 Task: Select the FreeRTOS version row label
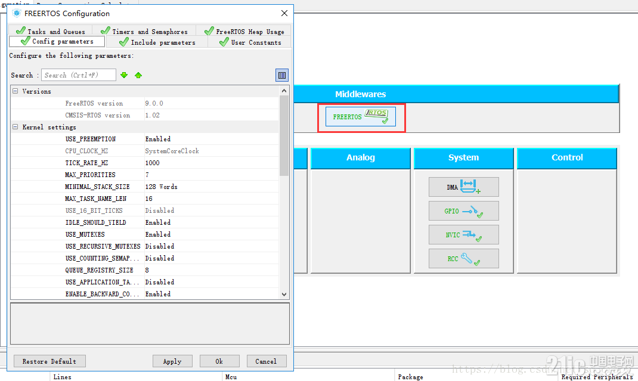94,103
